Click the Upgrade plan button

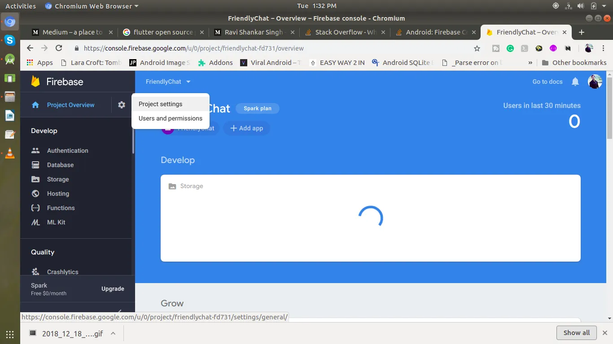[113, 289]
